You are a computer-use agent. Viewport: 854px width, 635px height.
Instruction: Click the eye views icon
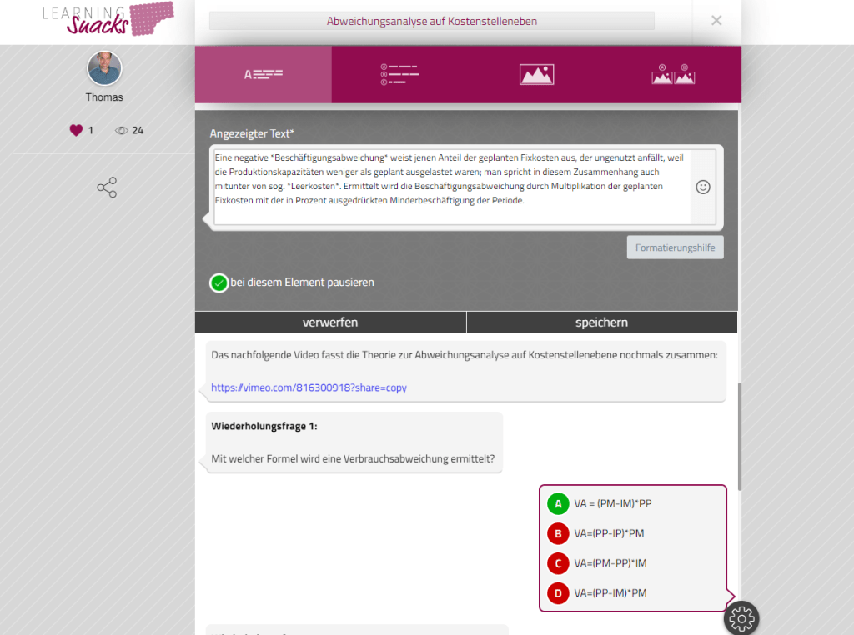(122, 130)
